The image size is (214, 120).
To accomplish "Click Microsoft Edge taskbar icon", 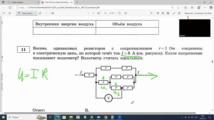I will 57,117.
